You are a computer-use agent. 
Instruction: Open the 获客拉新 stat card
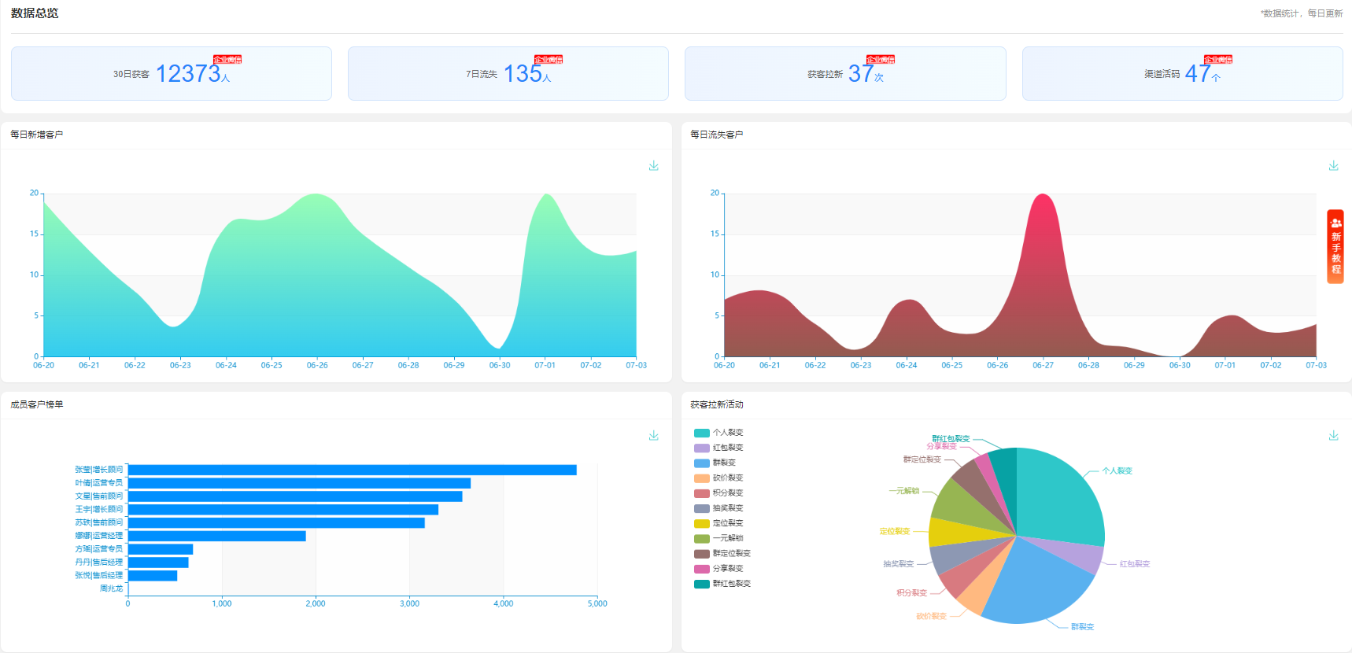[845, 73]
